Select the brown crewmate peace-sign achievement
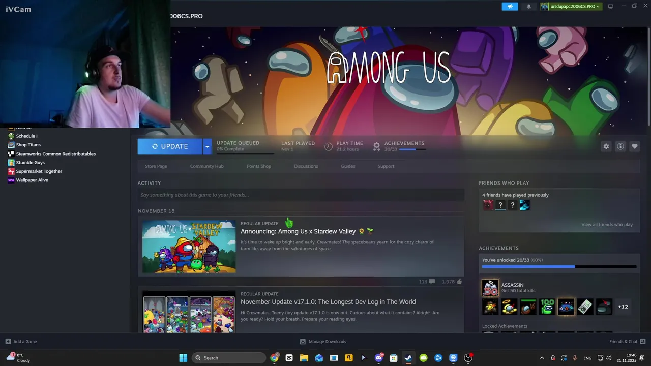The height and width of the screenshot is (366, 651). coord(528,307)
